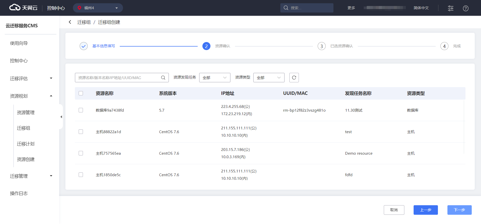Click IP 203.15.7.186(公)
Screen dimensions: 481x224
click(x=235, y=150)
